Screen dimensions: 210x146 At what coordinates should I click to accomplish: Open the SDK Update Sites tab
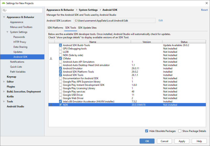87,28
